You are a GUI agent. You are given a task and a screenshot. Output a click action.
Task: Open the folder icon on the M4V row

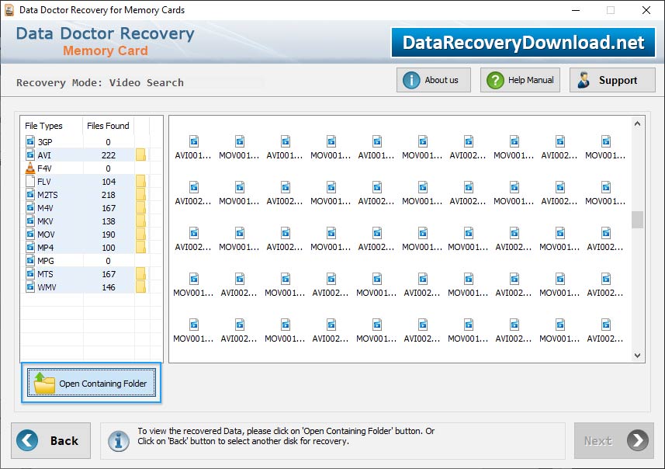140,207
